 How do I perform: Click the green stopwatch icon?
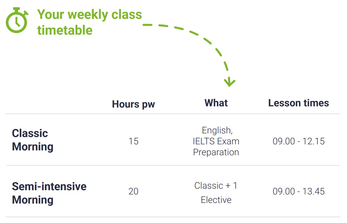[x=17, y=21]
